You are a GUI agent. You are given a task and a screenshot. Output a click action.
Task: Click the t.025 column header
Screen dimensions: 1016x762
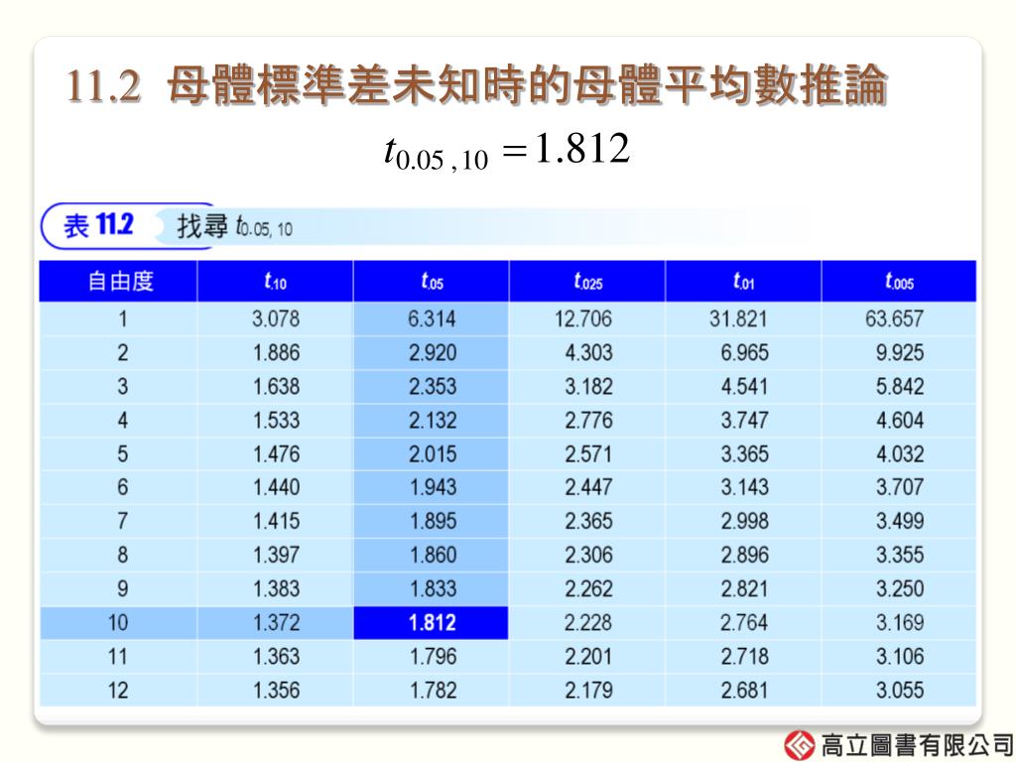click(587, 281)
